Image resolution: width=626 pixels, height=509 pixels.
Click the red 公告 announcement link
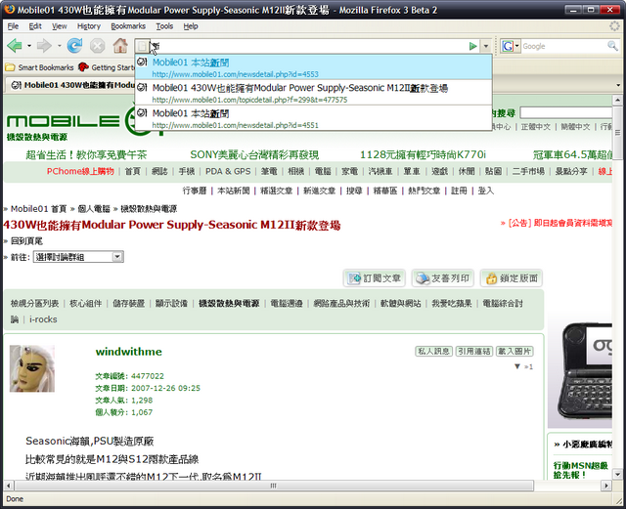pos(557,223)
